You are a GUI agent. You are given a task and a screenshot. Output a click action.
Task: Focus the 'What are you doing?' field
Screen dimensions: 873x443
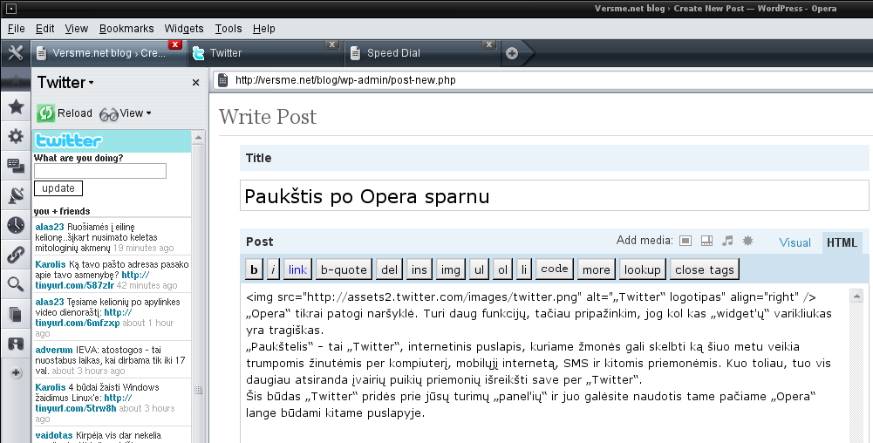tap(100, 171)
